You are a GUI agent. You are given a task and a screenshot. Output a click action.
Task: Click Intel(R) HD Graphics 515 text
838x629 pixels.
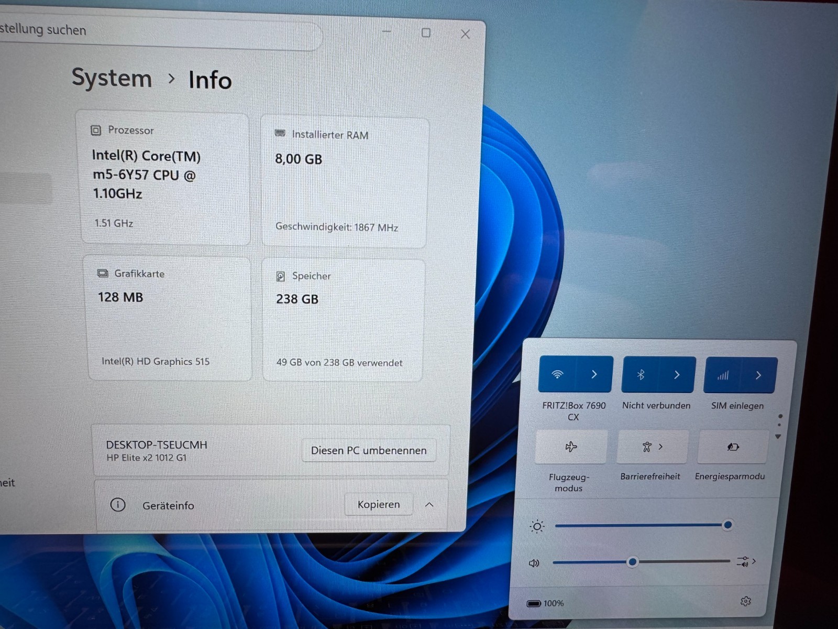(156, 361)
